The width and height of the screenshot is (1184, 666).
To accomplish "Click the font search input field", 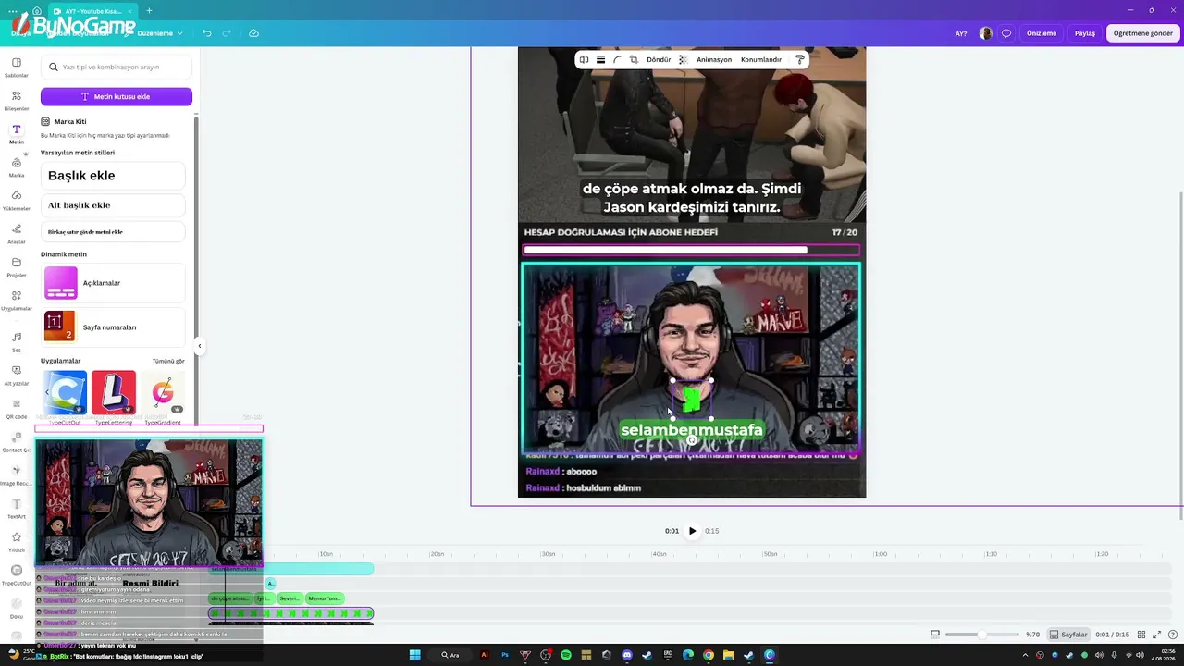I will [x=117, y=67].
